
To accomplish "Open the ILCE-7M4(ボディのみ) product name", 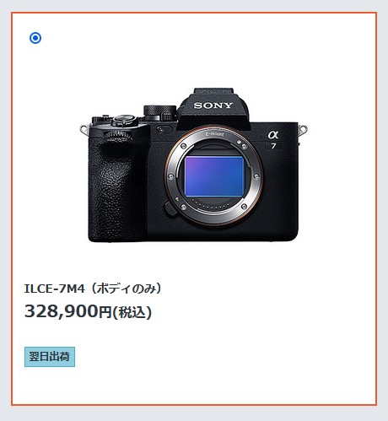I will 93,289.
